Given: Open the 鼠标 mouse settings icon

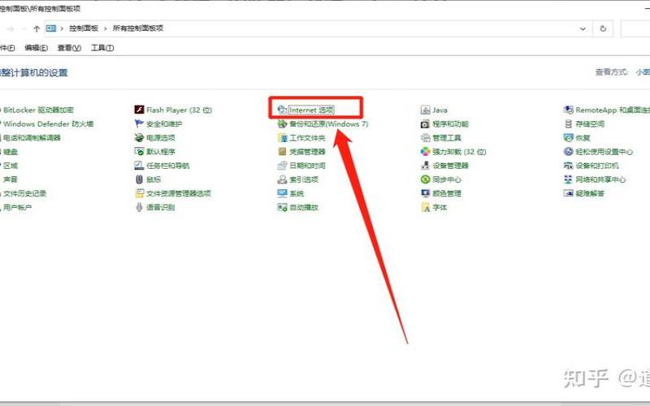Looking at the screenshot, I should pos(139,179).
